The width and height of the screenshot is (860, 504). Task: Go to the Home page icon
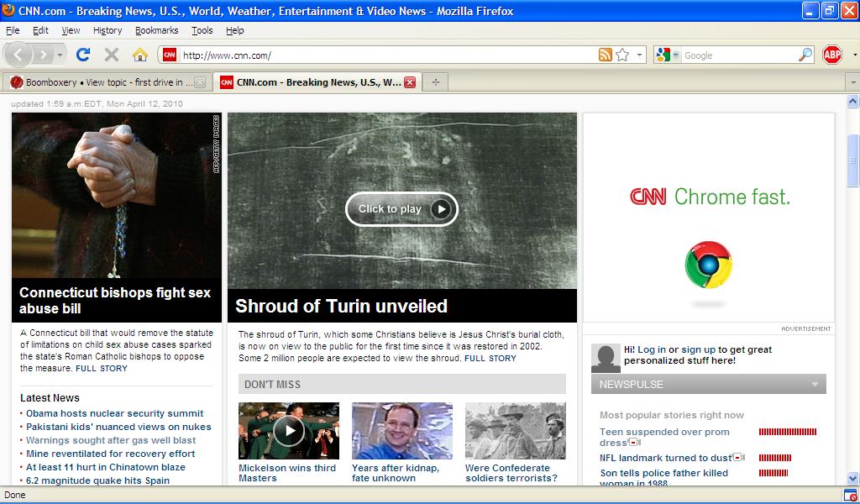tap(140, 55)
